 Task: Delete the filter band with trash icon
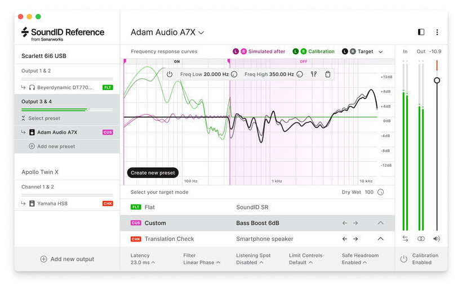[328, 74]
